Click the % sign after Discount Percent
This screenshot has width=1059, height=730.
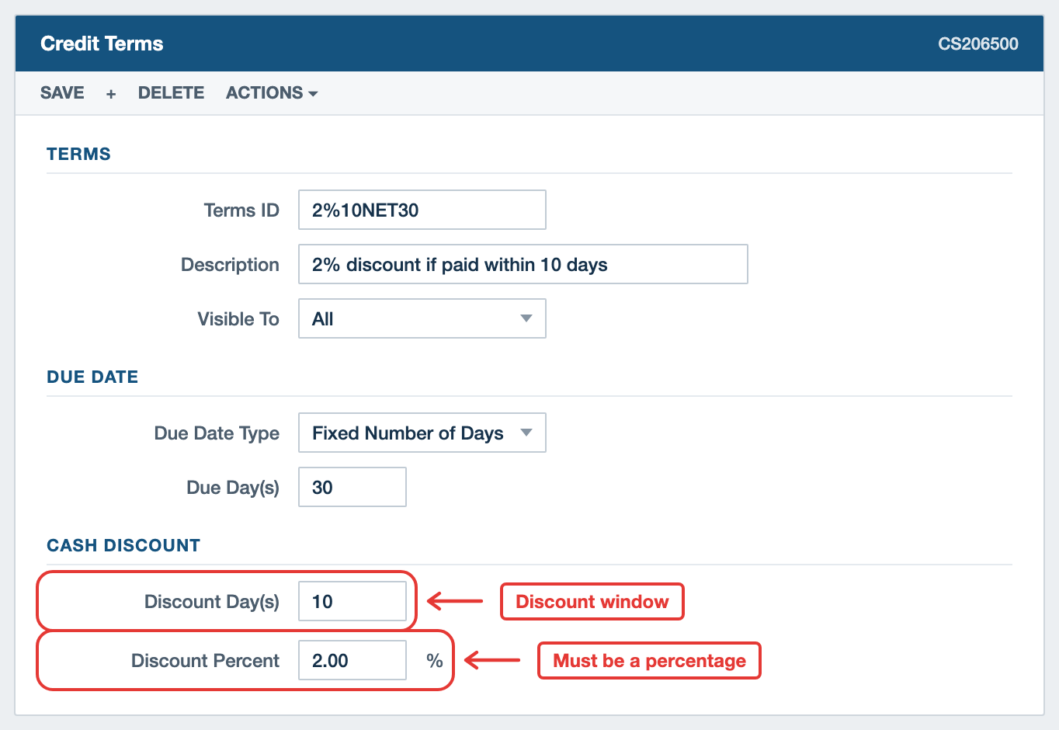click(435, 661)
